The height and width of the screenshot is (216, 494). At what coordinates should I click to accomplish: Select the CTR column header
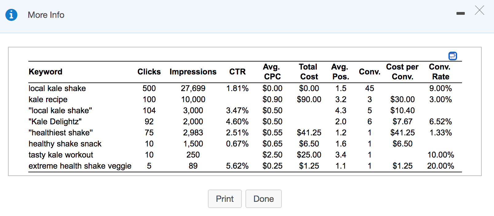coord(237,72)
